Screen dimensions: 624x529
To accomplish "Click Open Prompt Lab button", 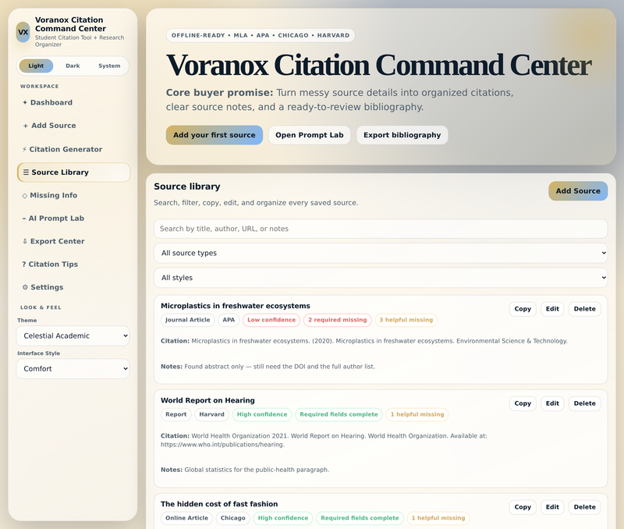I will (x=309, y=135).
